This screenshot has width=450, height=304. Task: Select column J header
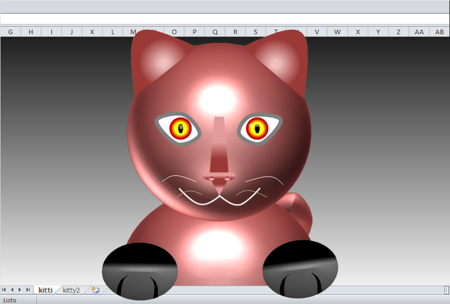(x=72, y=32)
